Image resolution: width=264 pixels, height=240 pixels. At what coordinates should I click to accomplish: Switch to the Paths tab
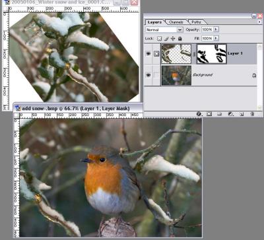197,22
